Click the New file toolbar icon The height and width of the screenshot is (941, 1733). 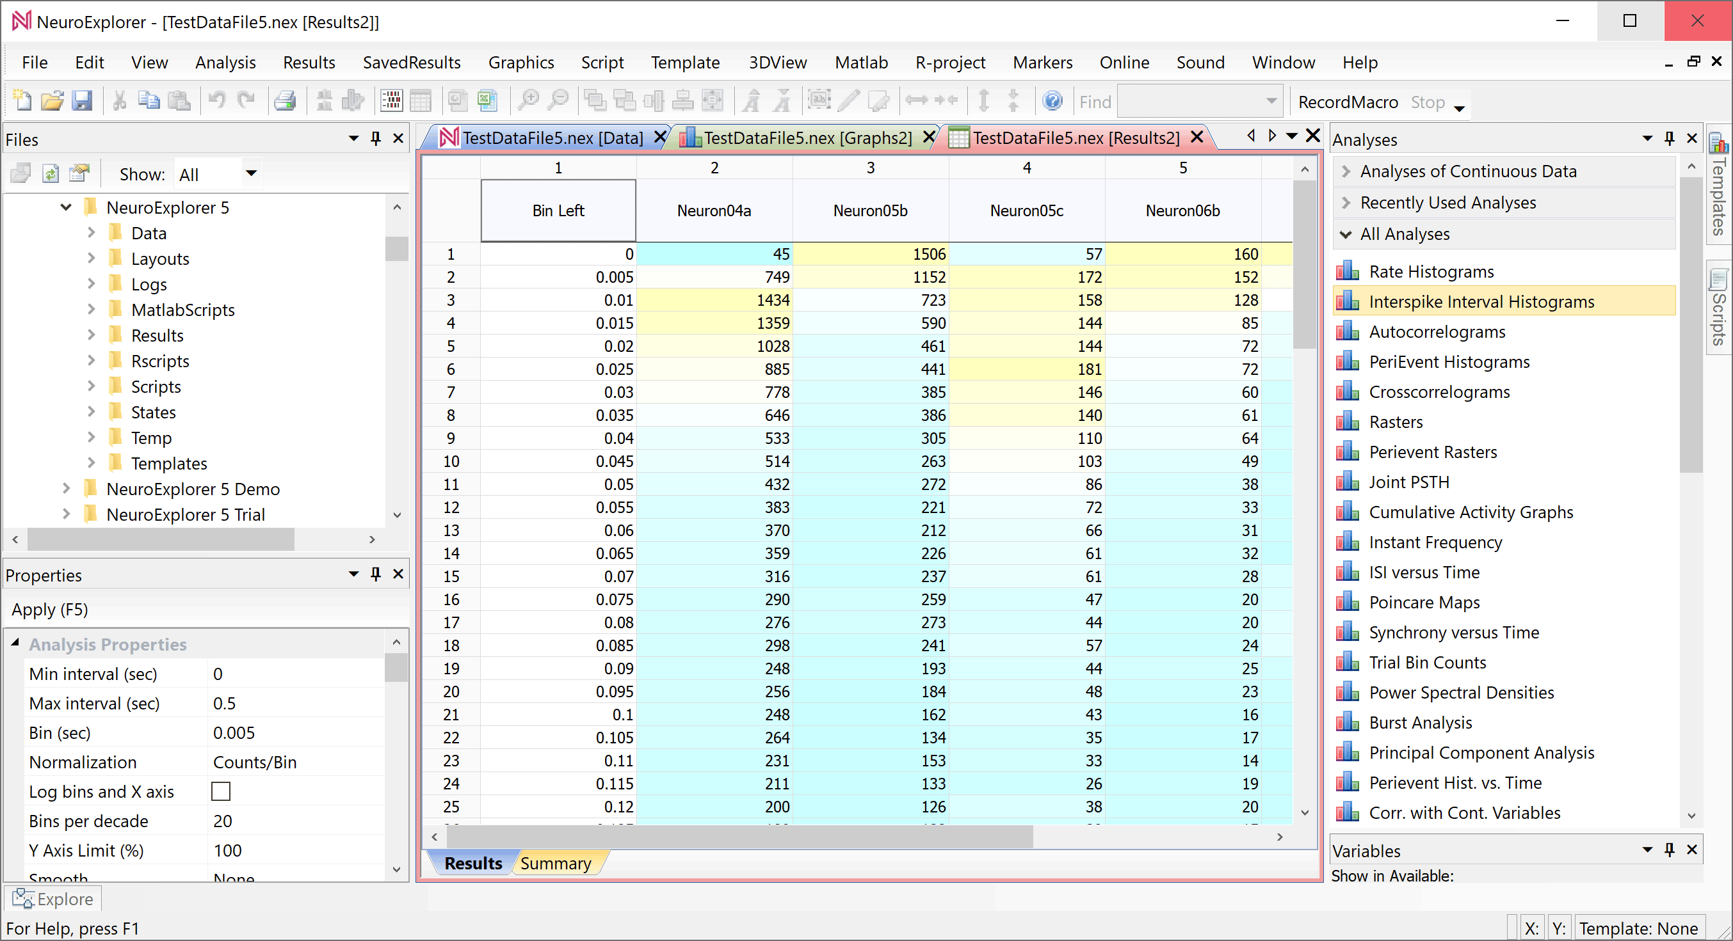[x=22, y=101]
